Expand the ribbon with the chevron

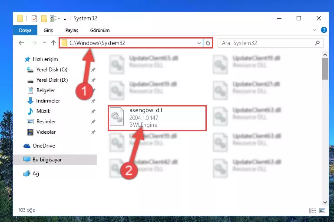[x=314, y=30]
